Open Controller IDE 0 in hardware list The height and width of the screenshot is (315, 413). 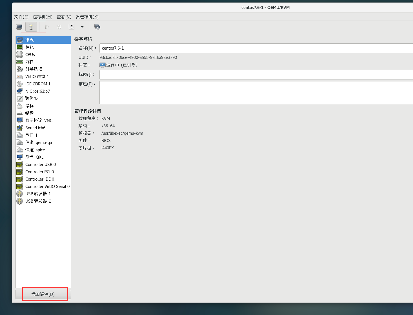tap(43, 179)
